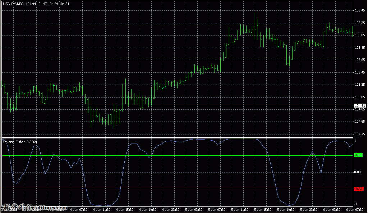This screenshot has height=213, width=368.
Task: Click the 104.45 price axis label
Action: pyautogui.click(x=360, y=134)
